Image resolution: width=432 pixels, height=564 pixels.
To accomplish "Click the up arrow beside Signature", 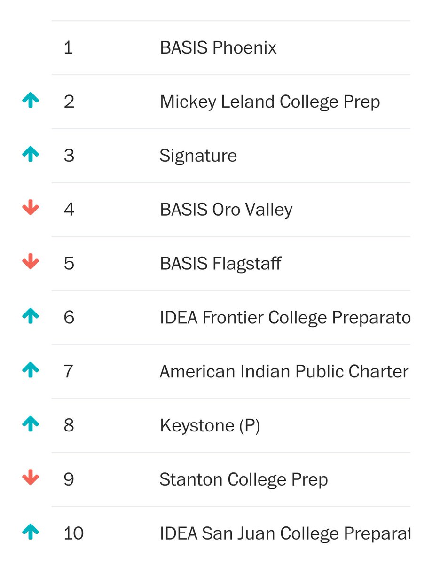I will [31, 154].
